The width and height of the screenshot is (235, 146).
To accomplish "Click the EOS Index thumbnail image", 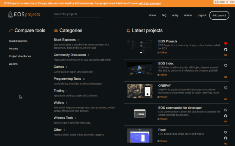I will [140, 69].
